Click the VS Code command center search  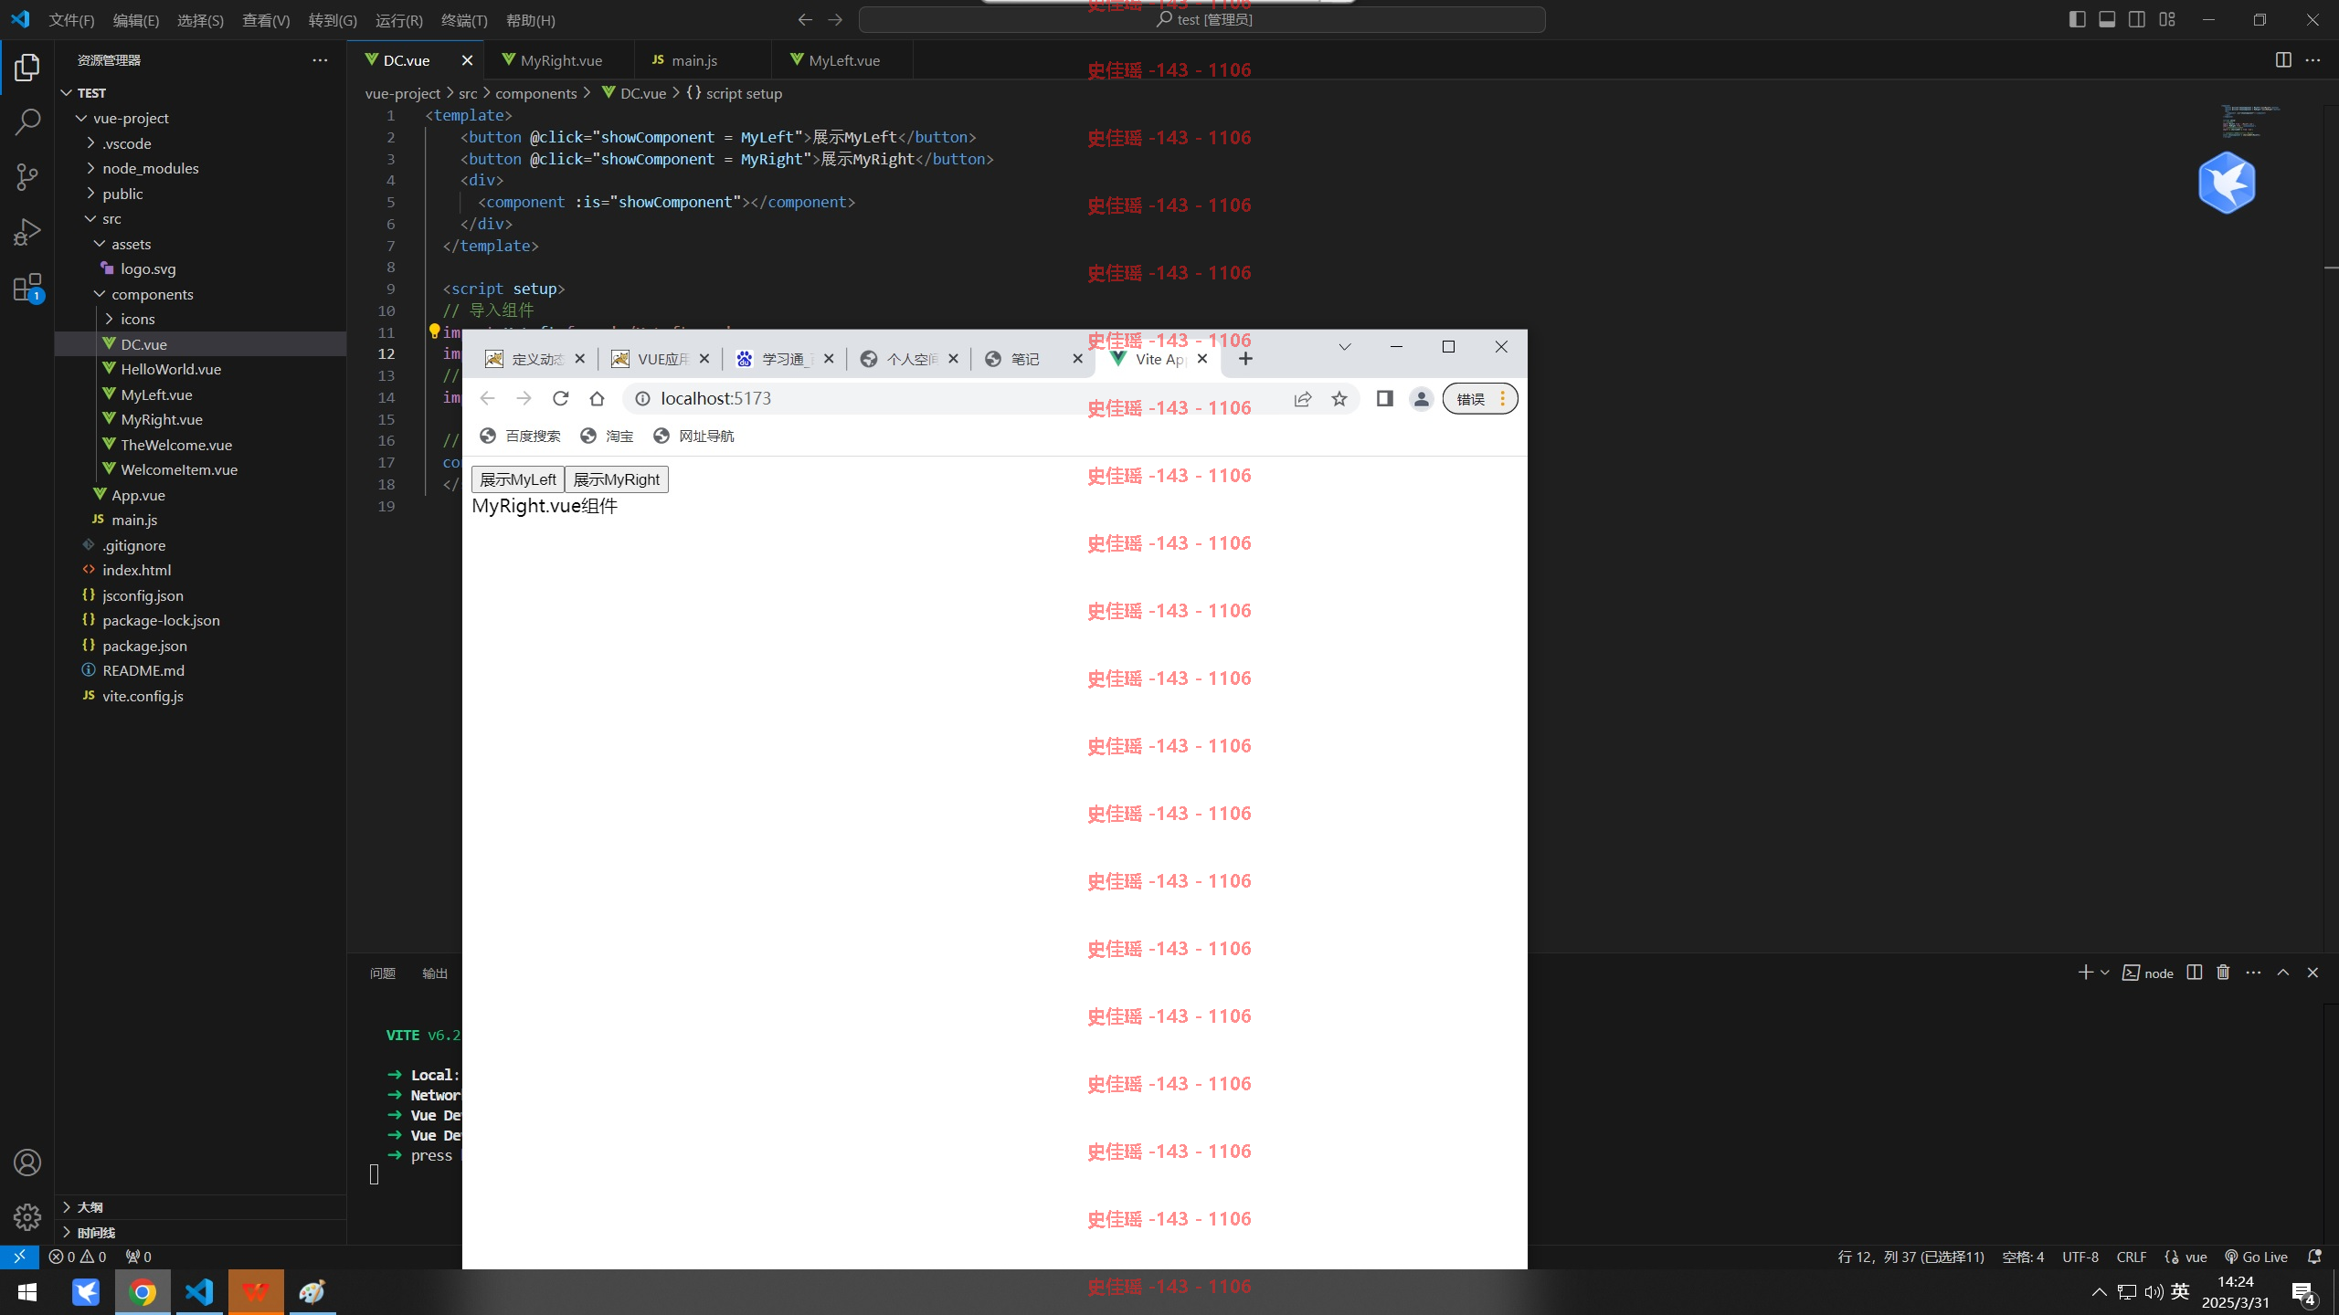1202,19
